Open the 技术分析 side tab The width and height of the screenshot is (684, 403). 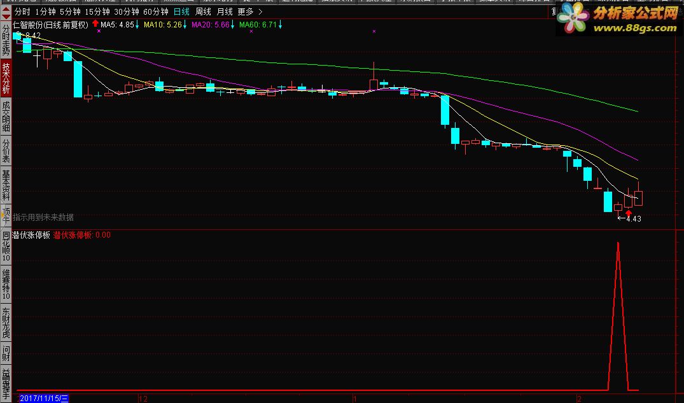[6, 78]
